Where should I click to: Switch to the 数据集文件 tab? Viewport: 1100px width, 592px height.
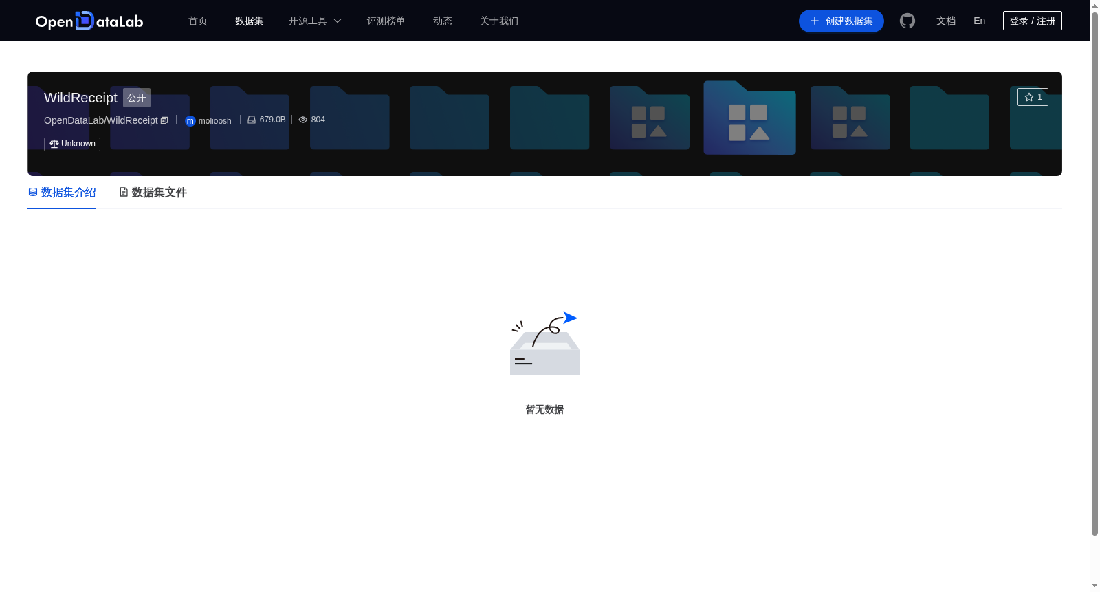tap(153, 193)
